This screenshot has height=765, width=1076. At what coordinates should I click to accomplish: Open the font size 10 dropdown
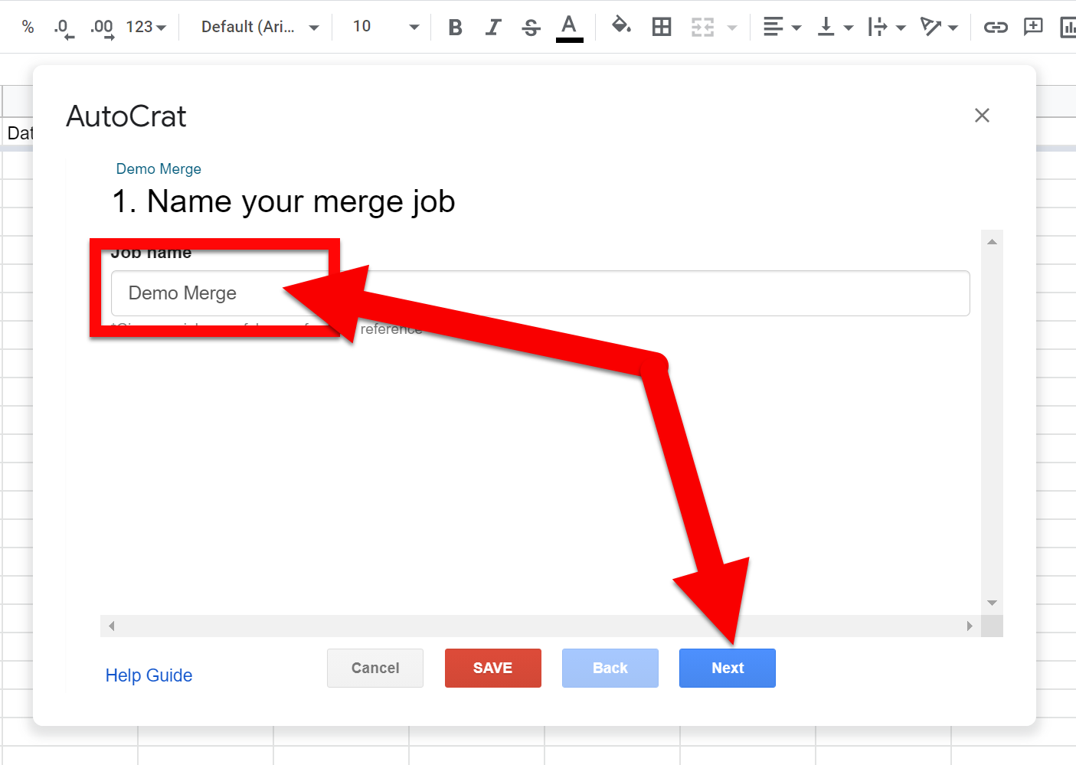(386, 27)
